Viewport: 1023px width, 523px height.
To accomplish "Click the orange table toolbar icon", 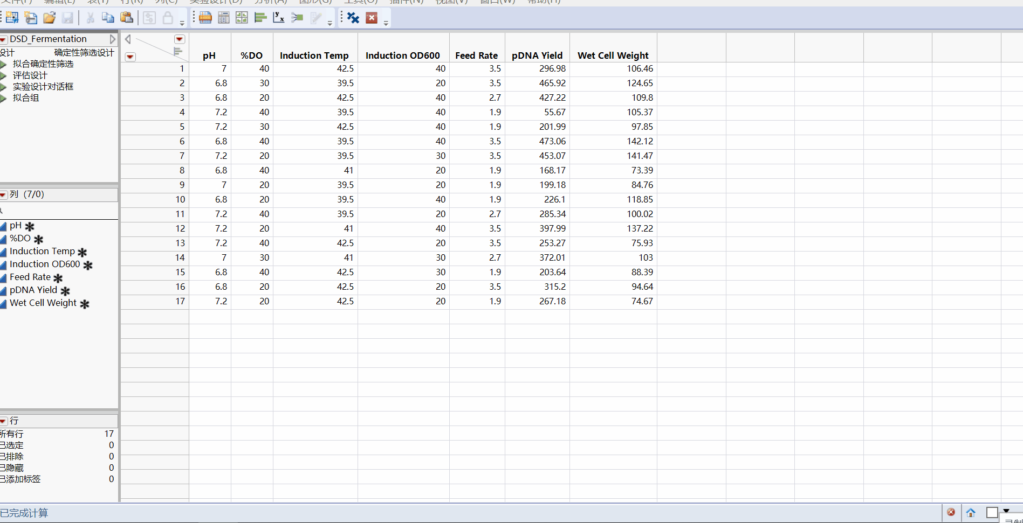I will tap(205, 18).
